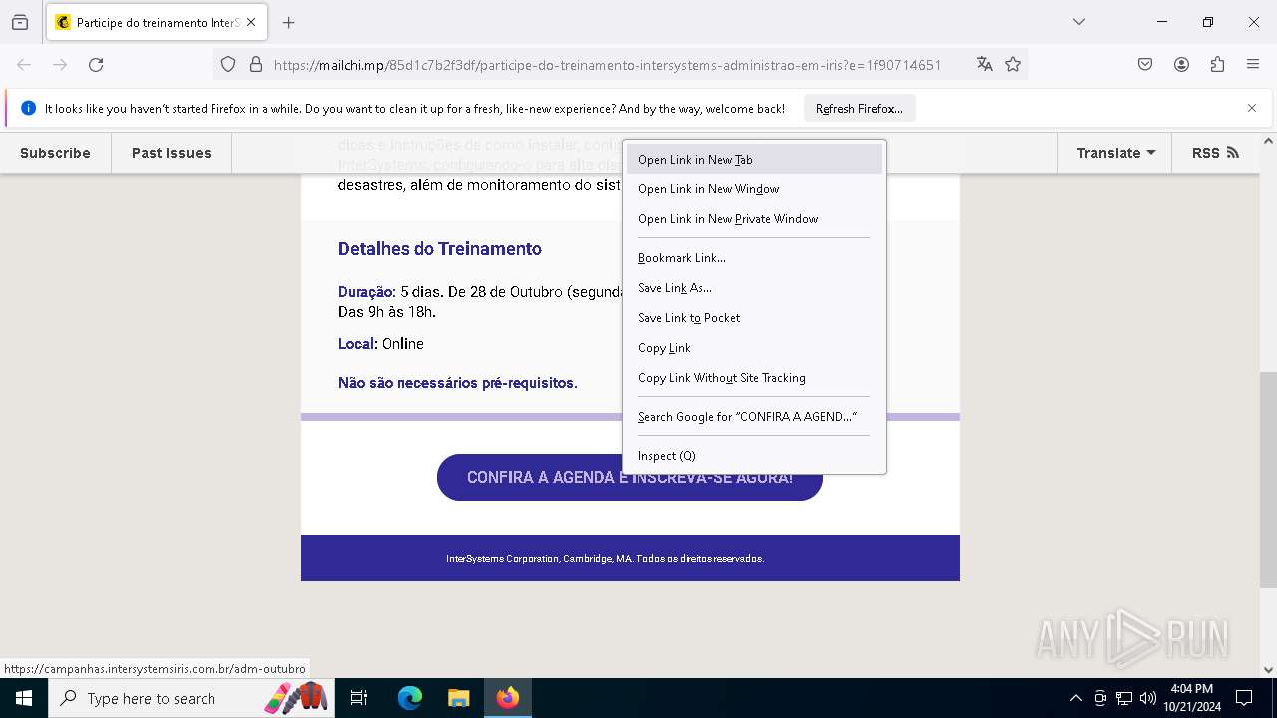Viewport: 1277px width, 718px height.
Task: Show hidden system tray icons
Action: tap(1075, 698)
